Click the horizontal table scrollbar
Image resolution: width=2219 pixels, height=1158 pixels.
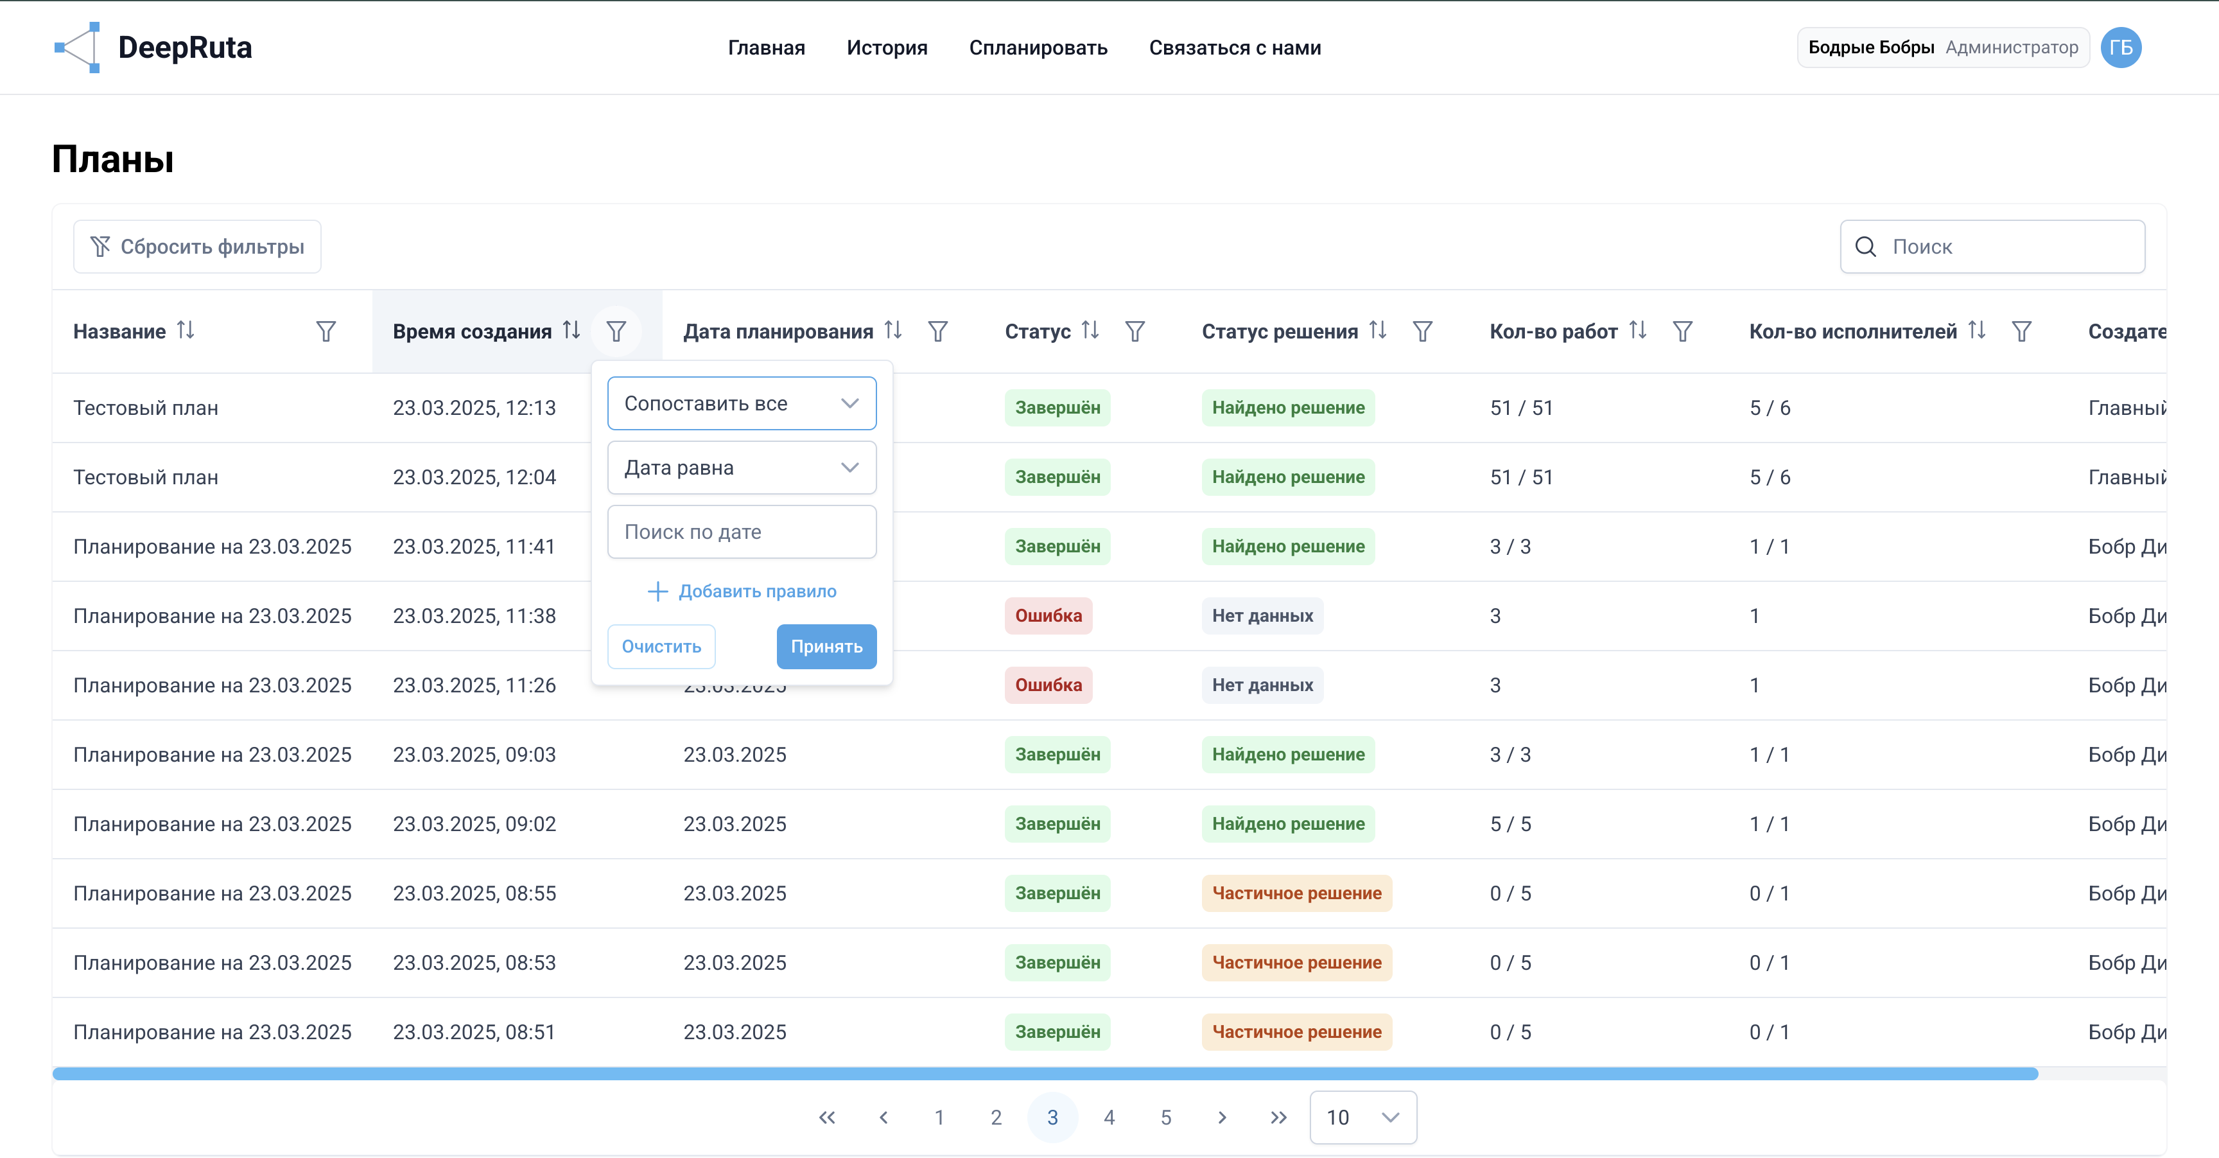coord(1045,1074)
